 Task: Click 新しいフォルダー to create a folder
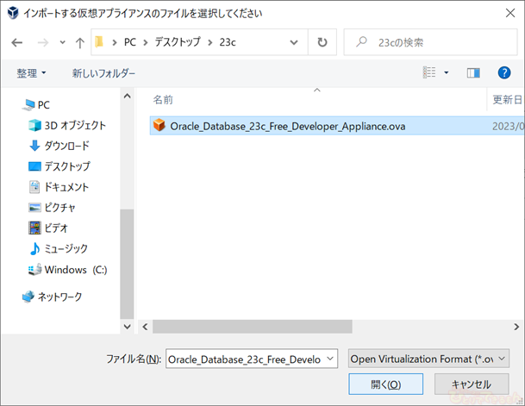click(103, 73)
